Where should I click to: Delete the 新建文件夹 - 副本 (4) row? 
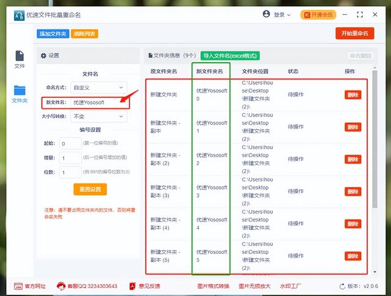tap(353, 224)
